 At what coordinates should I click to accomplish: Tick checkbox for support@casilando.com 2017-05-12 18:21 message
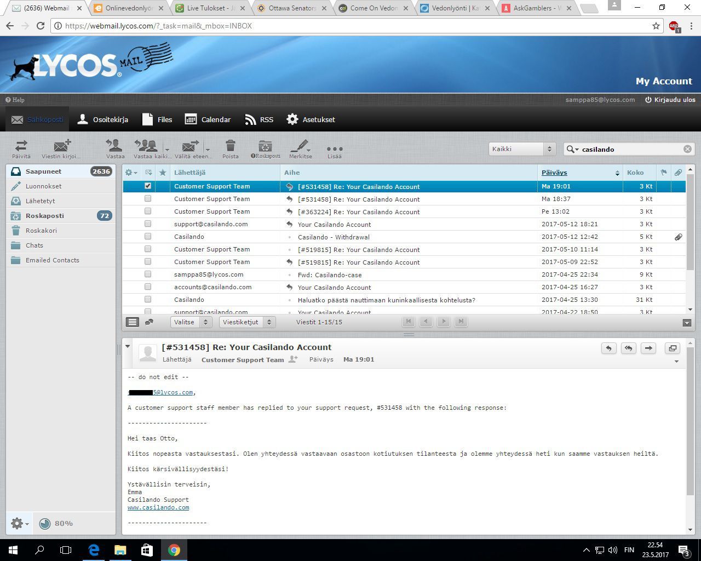[148, 224]
